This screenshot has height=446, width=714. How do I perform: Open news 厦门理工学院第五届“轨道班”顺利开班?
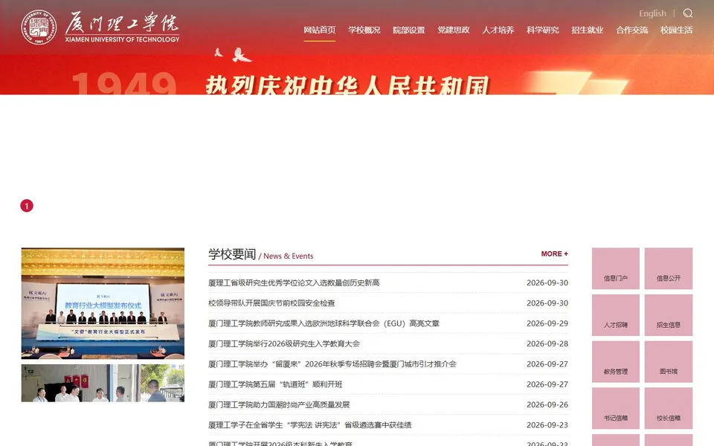point(275,384)
